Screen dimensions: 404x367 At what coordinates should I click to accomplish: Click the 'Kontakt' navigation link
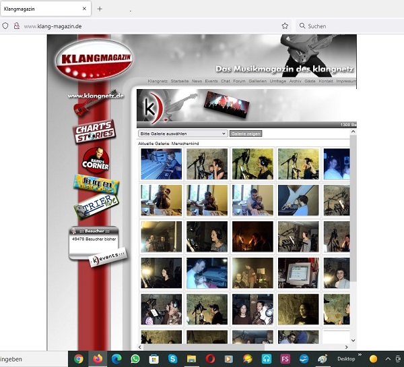tap(326, 81)
